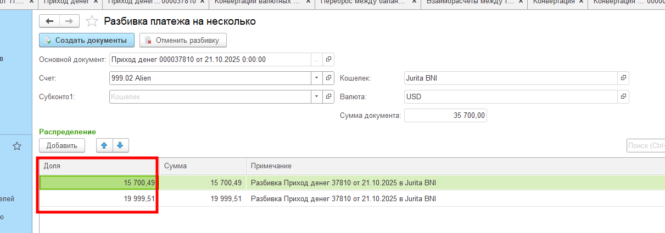665x233 pixels.
Task: Move the selected row up
Action: [104, 145]
